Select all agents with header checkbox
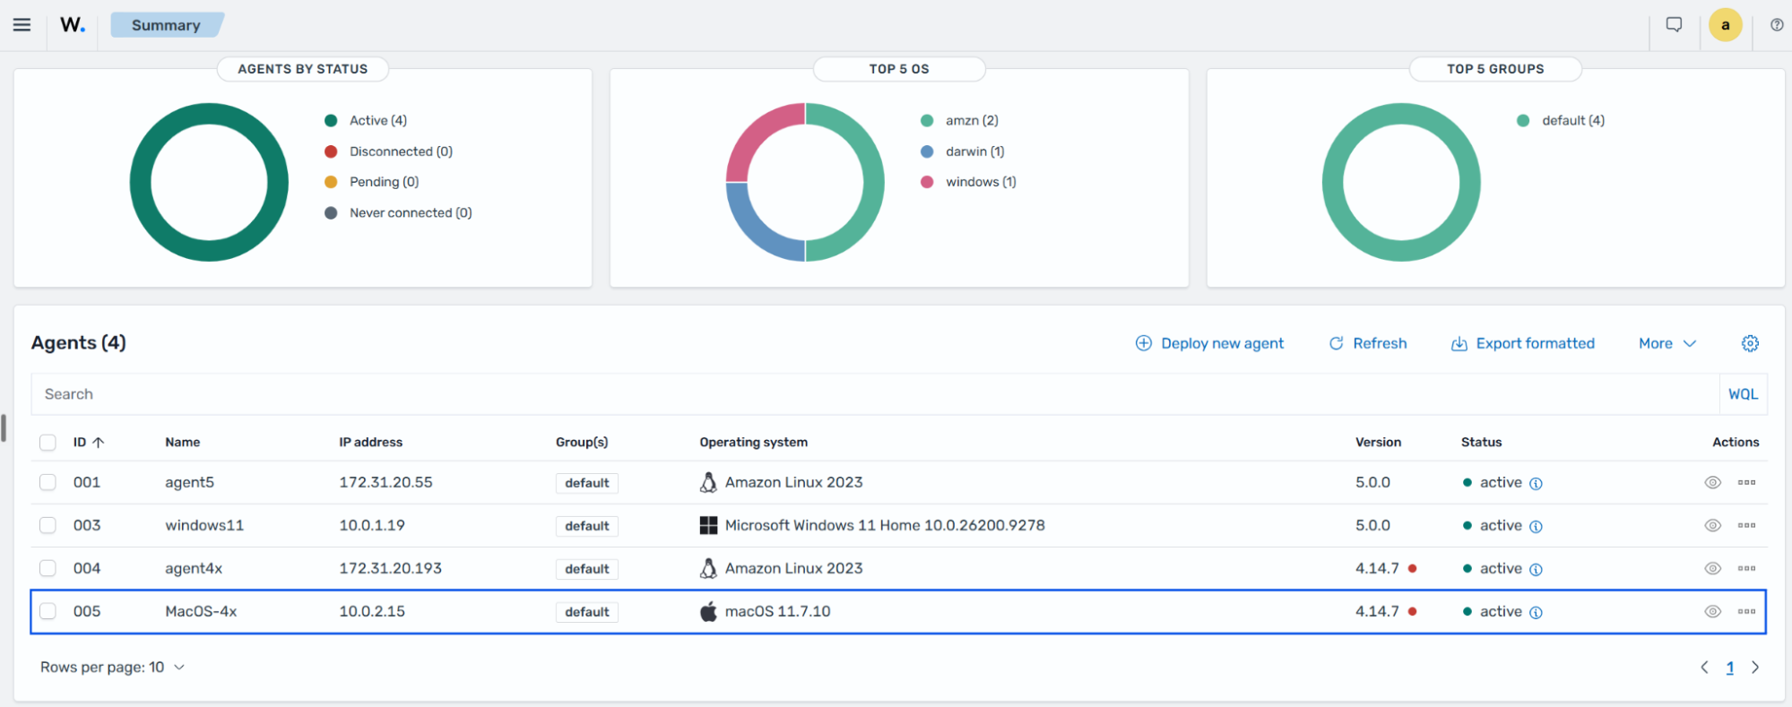This screenshot has height=707, width=1792. (48, 443)
